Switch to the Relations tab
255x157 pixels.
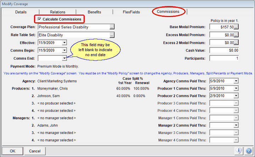tap(58, 12)
